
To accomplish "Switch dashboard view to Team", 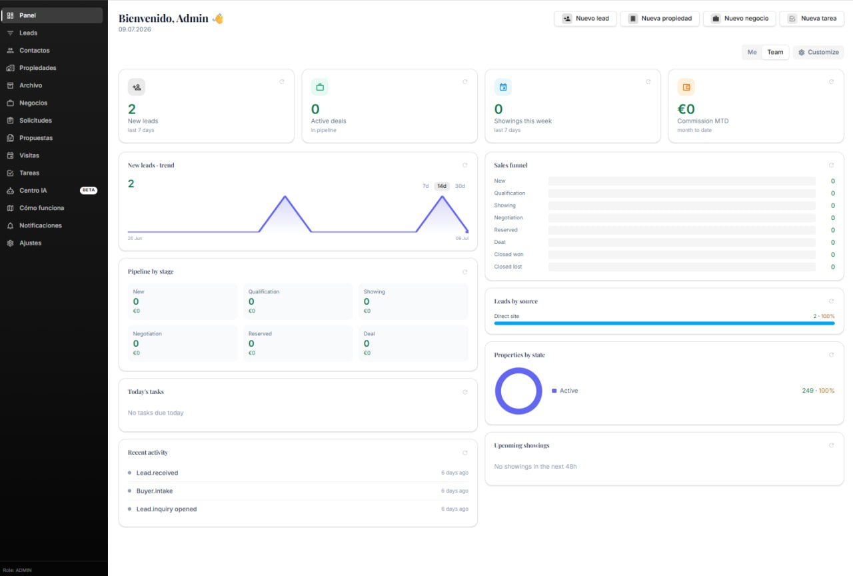I will coord(775,52).
